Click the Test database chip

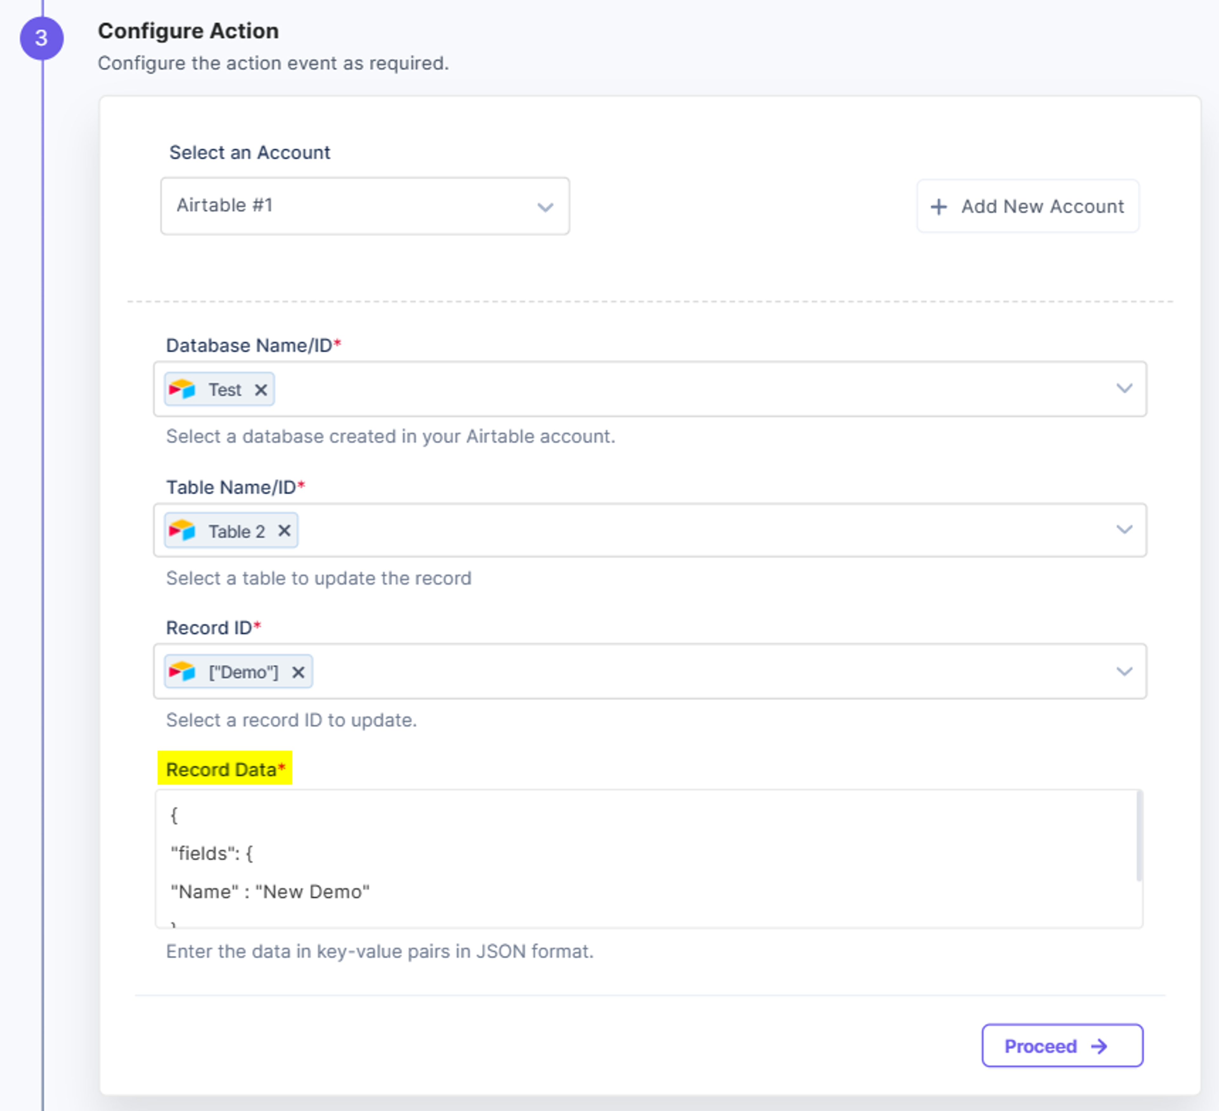pyautogui.click(x=219, y=389)
